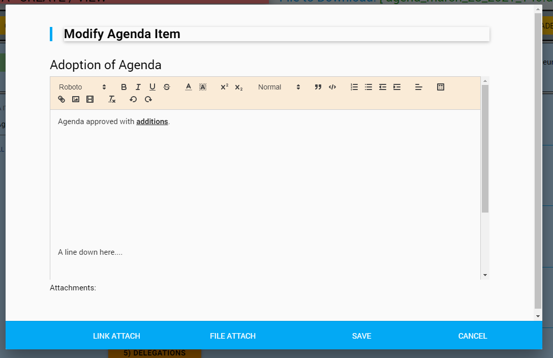Apply subscript formatting
Viewport: 553px width, 358px height.
[239, 87]
